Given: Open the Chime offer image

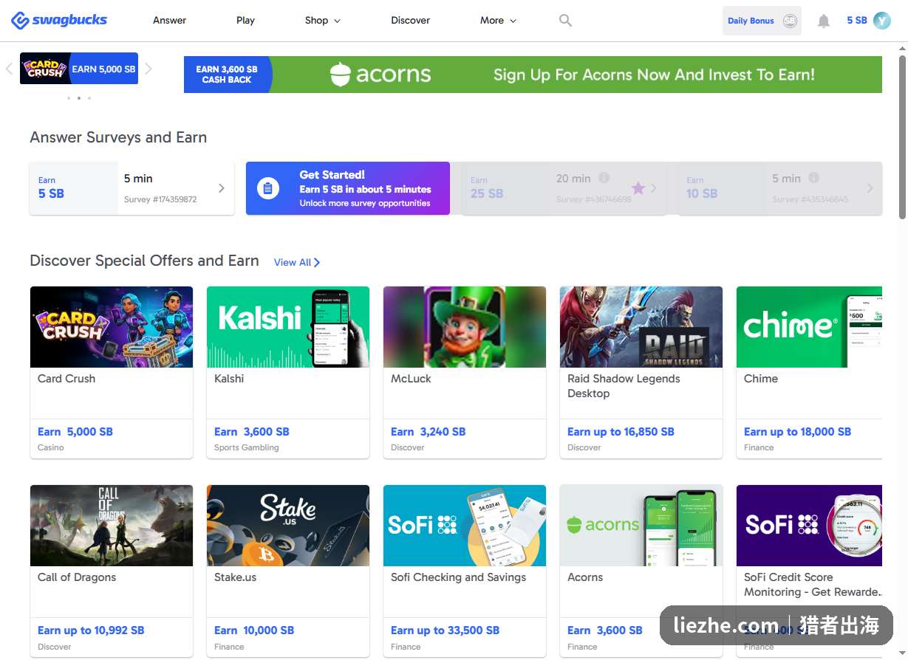Looking at the screenshot, I should click(x=809, y=327).
